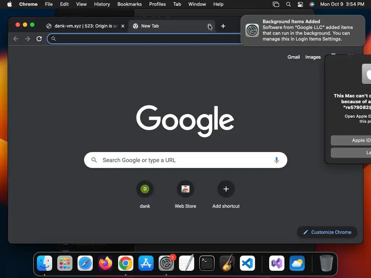
Task: Open the Weather app in the dock
Action: (297, 263)
